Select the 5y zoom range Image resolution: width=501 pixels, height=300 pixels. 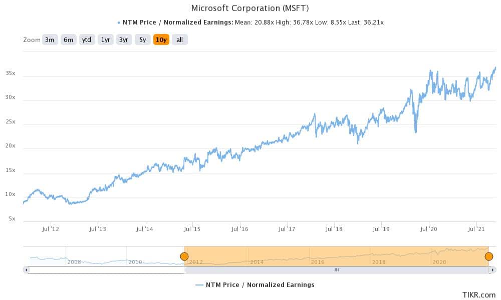click(142, 40)
